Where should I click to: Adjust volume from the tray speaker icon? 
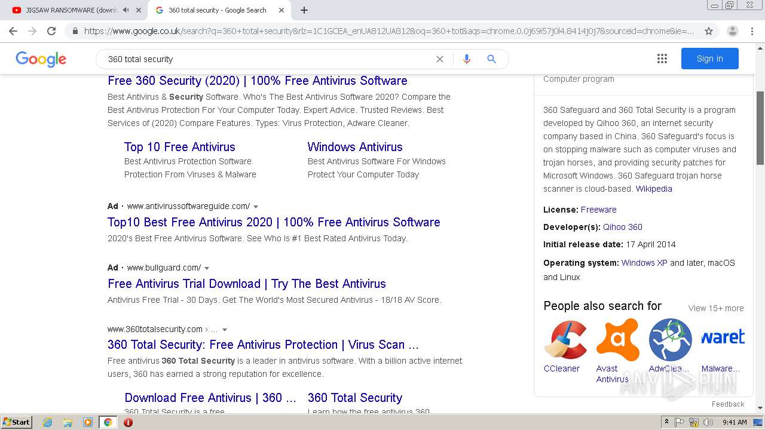(708, 422)
